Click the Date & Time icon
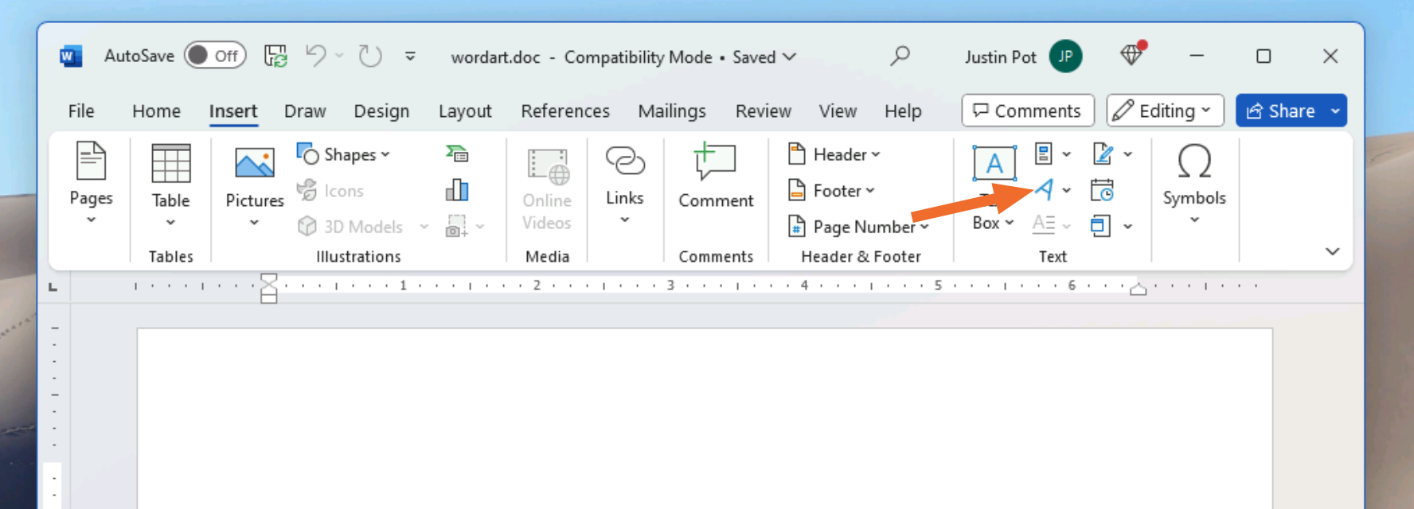The width and height of the screenshot is (1414, 509). coord(1102,190)
